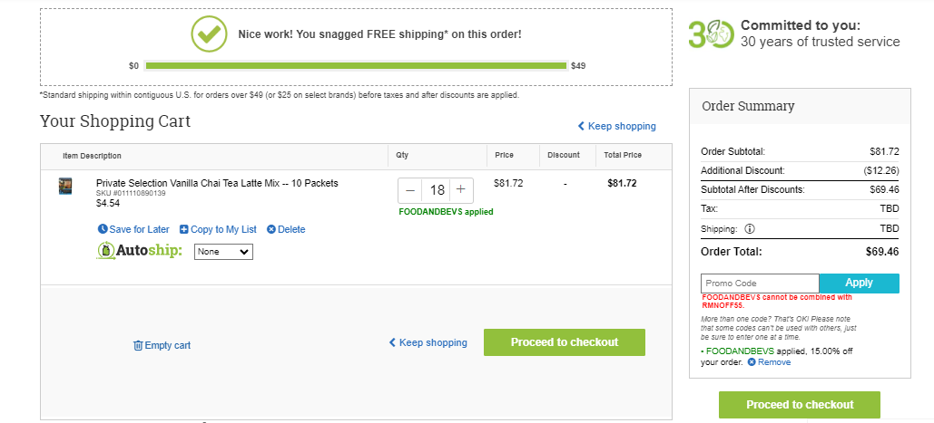Click the trash icon beside Empty cart
934x423 pixels.
coord(138,345)
